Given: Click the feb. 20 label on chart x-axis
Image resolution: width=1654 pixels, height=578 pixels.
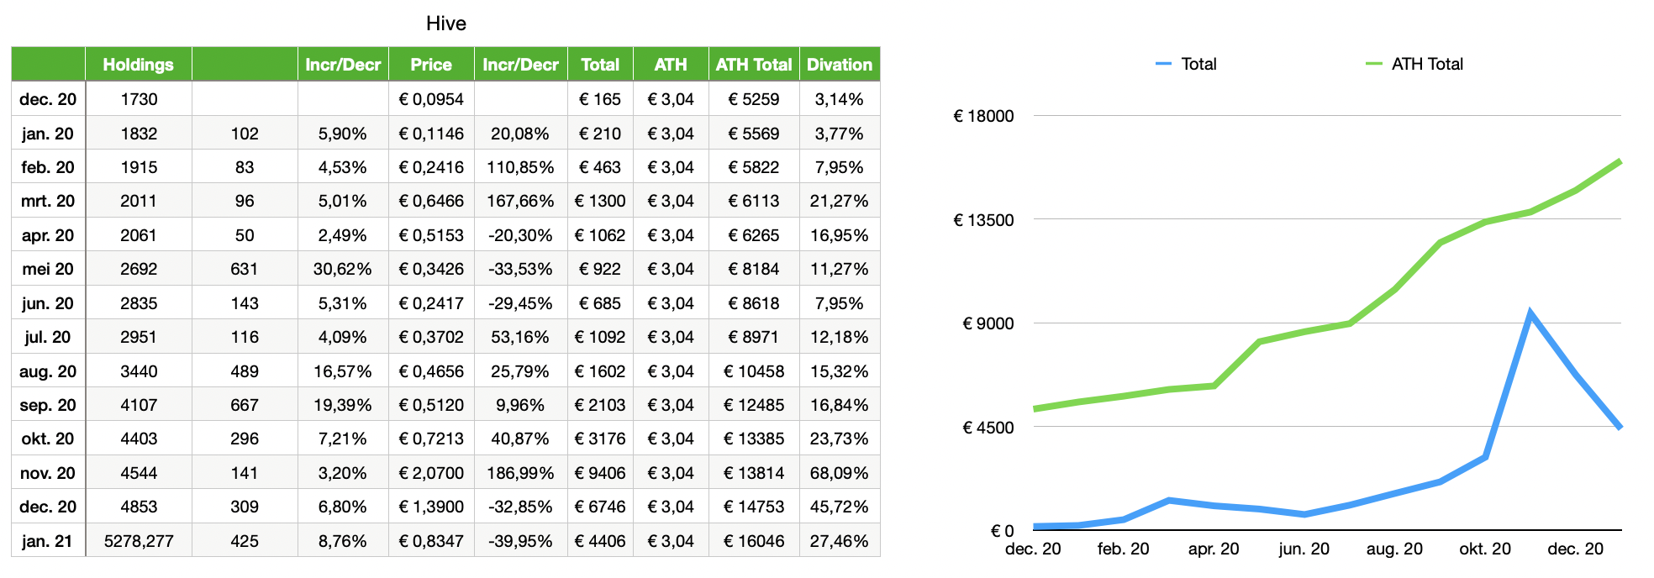Looking at the screenshot, I should tap(1123, 549).
